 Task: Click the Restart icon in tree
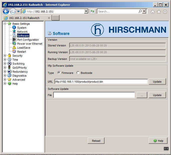pyautogui.click(x=14, y=52)
